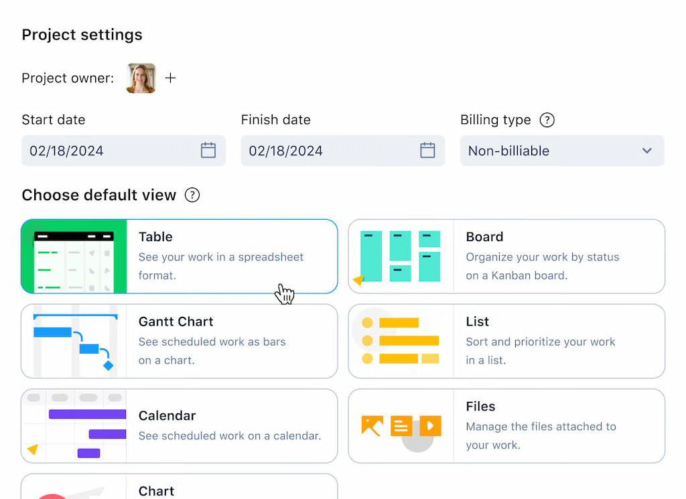Click the Calendar view preview graphic
This screenshot has width=686, height=499.
pyautogui.click(x=74, y=426)
